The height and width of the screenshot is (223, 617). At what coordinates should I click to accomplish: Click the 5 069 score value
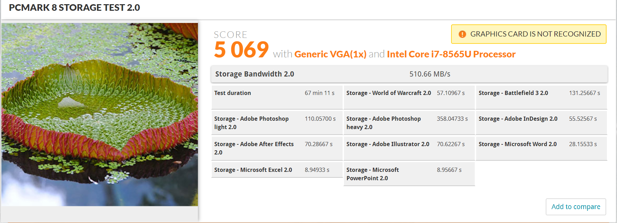pyautogui.click(x=241, y=49)
